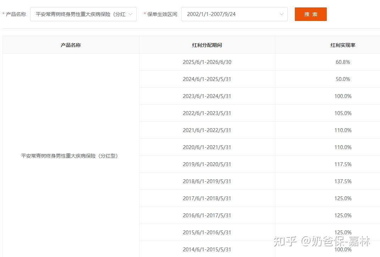Click the 137.5% dividend rate value
The height and width of the screenshot is (257, 380).
(x=343, y=181)
